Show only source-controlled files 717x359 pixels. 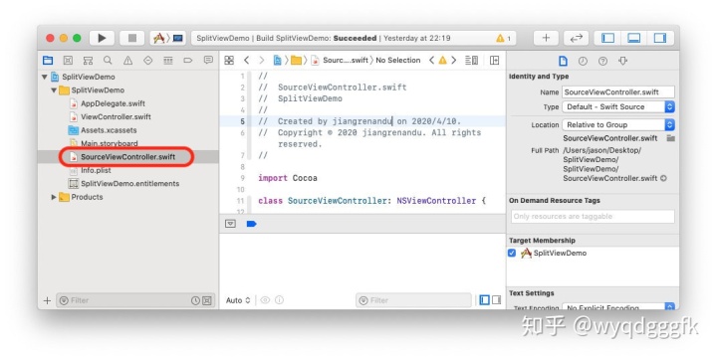[207, 300]
